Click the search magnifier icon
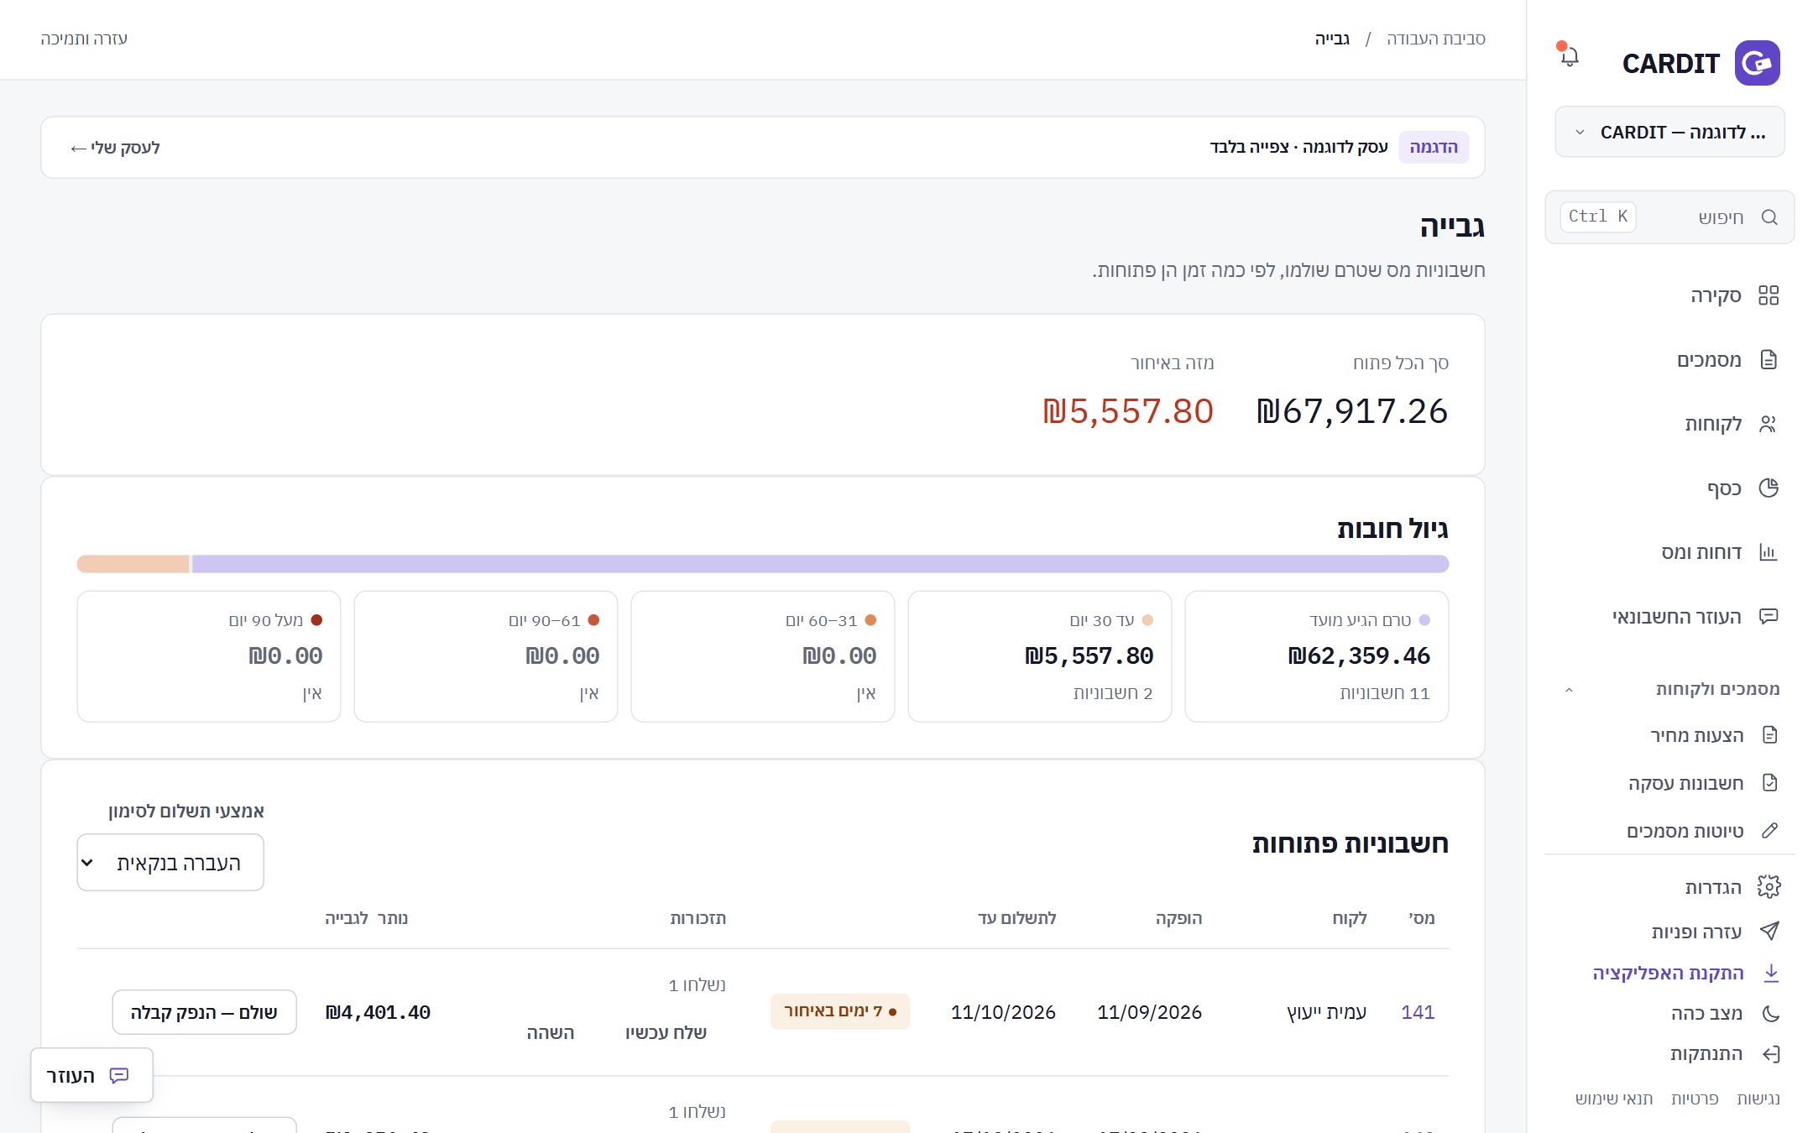The height and width of the screenshot is (1133, 1813). pos(1769,217)
